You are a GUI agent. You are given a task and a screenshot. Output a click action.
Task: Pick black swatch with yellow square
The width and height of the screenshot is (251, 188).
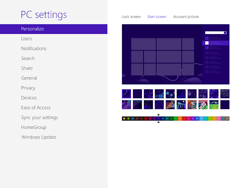click(x=124, y=118)
